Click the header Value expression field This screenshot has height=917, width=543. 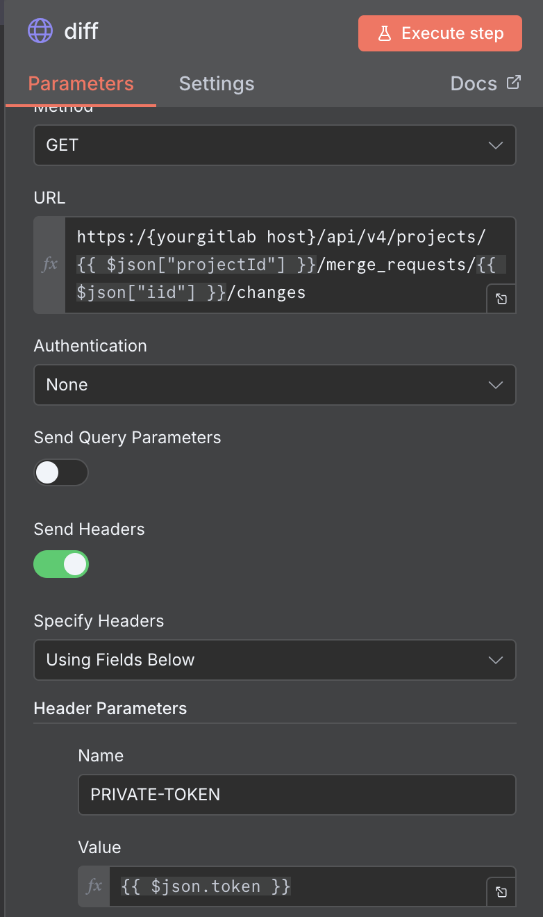[299, 886]
